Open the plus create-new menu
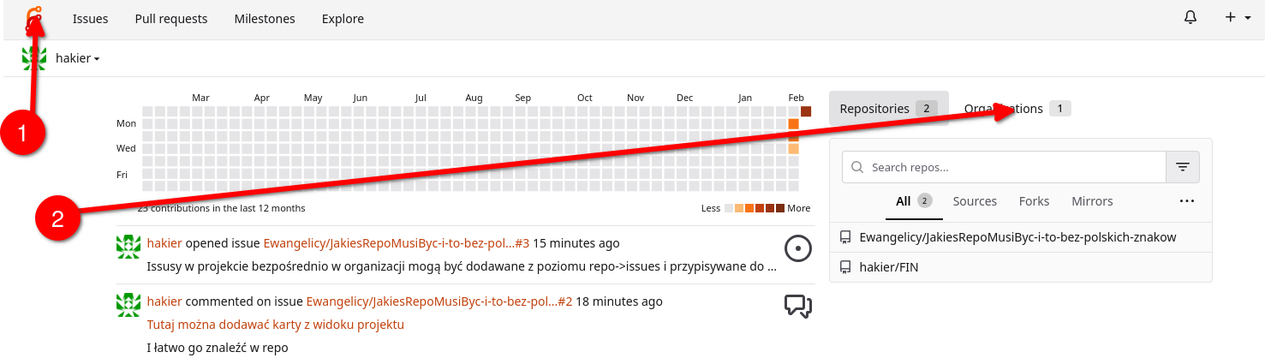The height and width of the screenshot is (364, 1265). [1238, 18]
